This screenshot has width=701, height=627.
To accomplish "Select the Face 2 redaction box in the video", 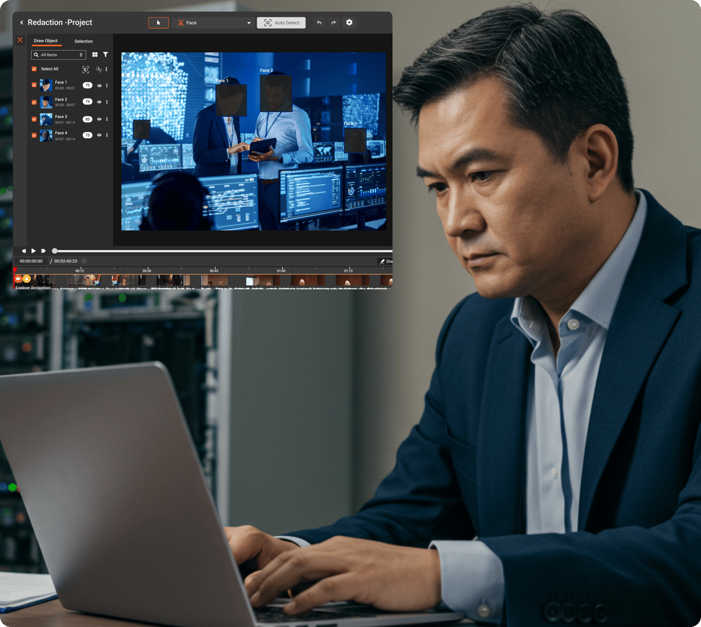I will pyautogui.click(x=276, y=93).
